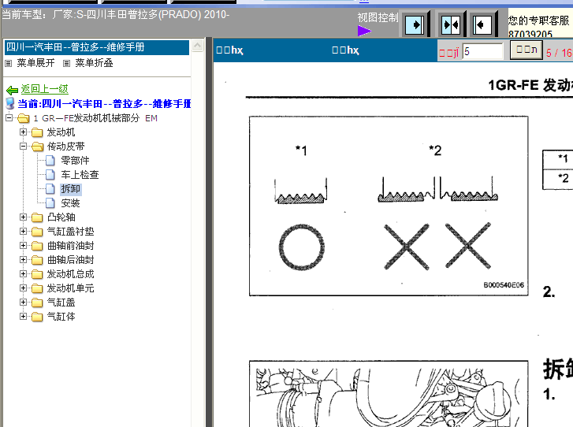Click the GR-FE发动机机械部分 root folder icon
Viewport: 573px width, 427px height.
pos(24,118)
